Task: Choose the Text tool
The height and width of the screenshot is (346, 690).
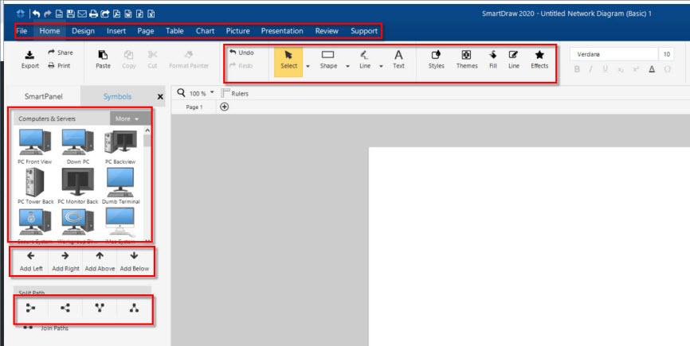Action: [398, 60]
